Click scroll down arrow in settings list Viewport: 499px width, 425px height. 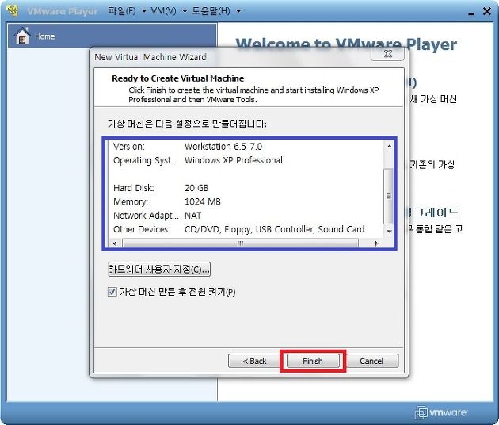pyautogui.click(x=389, y=231)
